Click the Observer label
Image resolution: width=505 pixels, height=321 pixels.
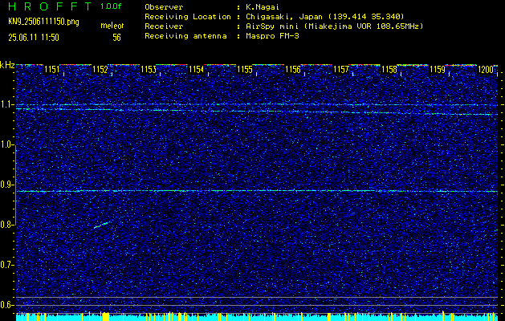164,7
